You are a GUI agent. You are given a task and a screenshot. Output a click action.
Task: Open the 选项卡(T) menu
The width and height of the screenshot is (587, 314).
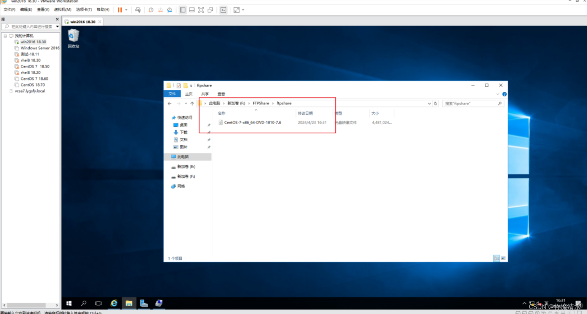point(84,9)
